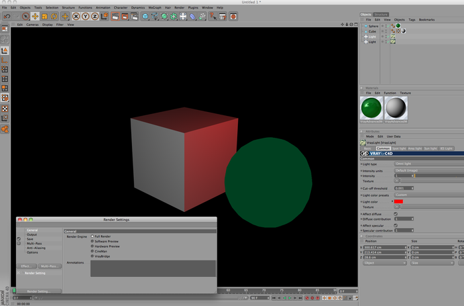Render to Picture Viewer icon
Image resolution: width=464 pixels, height=306 pixels.
click(125, 17)
